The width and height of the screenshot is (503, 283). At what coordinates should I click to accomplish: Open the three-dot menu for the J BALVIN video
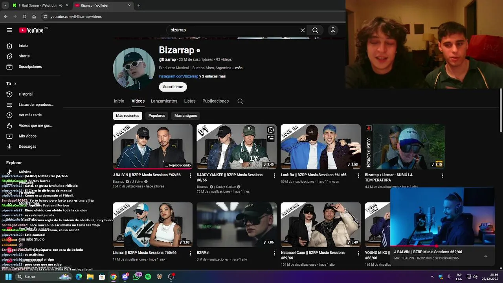190,175
